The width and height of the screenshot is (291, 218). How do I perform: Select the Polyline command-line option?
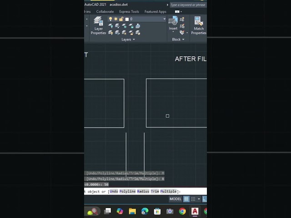127,191
